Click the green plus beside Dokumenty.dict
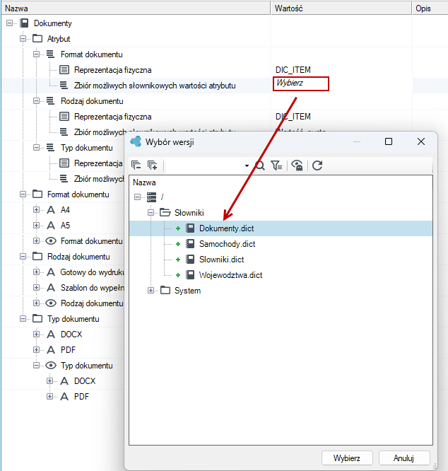The image size is (448, 471). (178, 228)
